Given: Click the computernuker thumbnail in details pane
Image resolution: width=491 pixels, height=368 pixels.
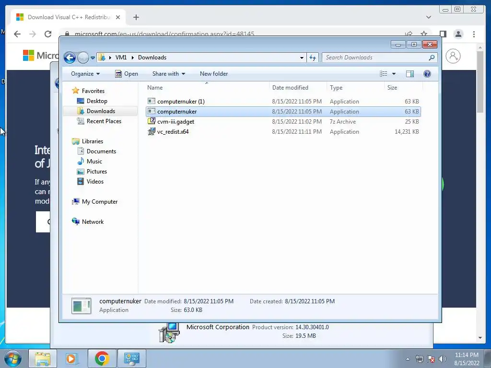Looking at the screenshot, I should [x=82, y=306].
